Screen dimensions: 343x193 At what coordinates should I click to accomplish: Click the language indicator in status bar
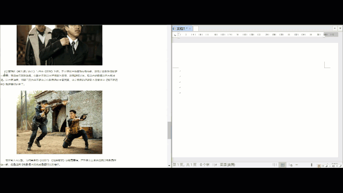227,165
